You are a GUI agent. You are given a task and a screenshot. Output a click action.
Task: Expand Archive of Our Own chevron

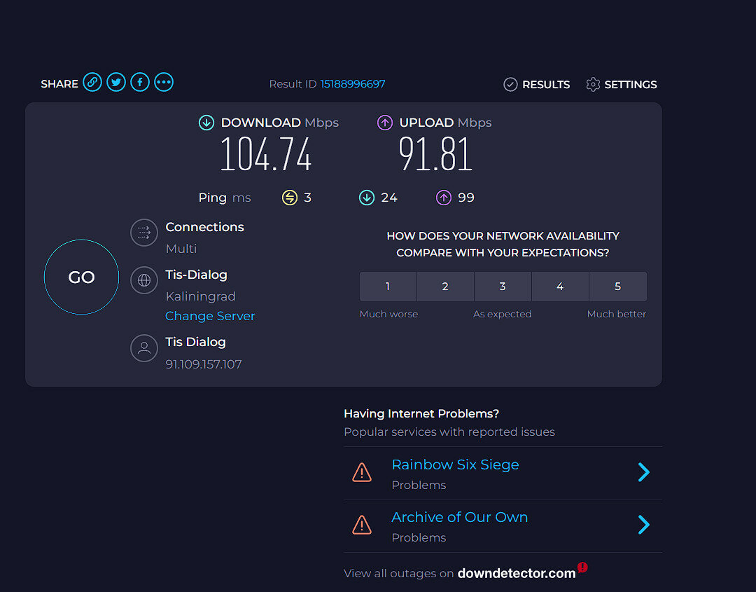[x=644, y=525]
